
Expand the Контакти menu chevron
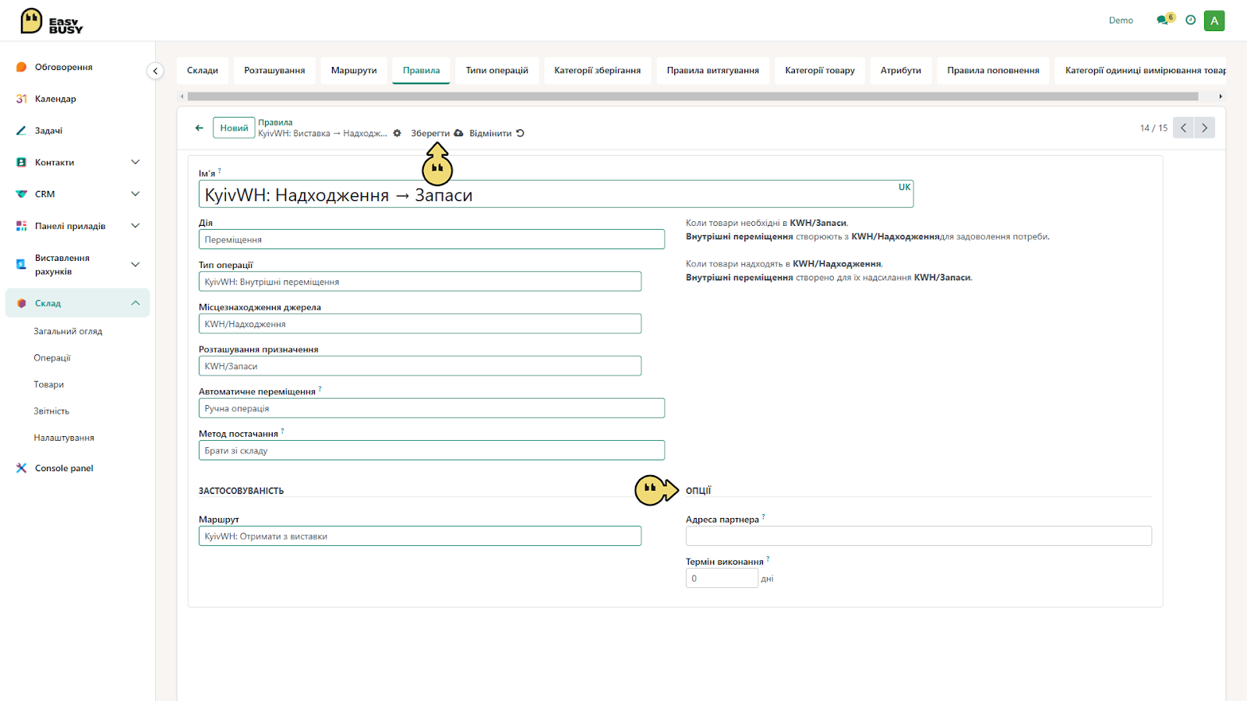click(x=136, y=162)
